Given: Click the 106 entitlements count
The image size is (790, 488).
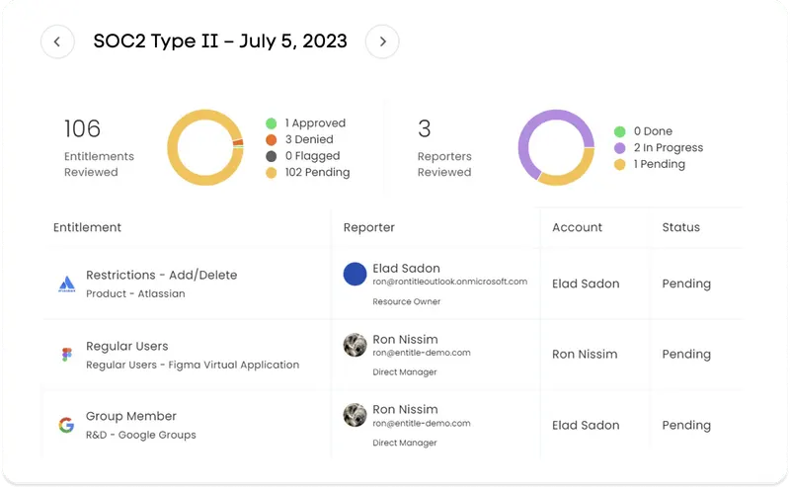Looking at the screenshot, I should (x=82, y=128).
